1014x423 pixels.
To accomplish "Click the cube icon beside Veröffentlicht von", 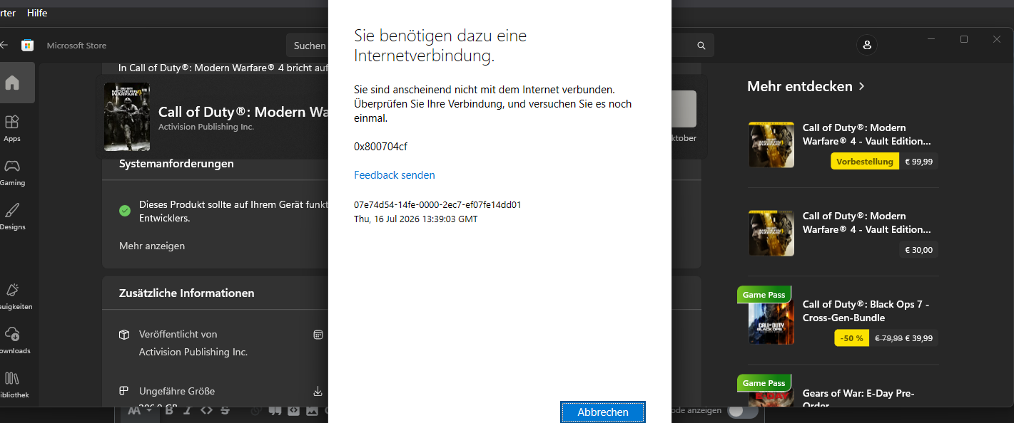I will click(124, 335).
